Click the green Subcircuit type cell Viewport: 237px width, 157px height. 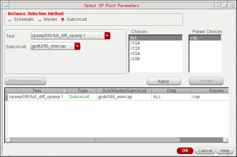pos(82,97)
